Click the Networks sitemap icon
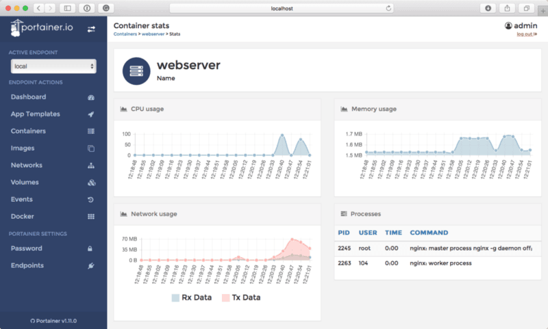 click(91, 166)
